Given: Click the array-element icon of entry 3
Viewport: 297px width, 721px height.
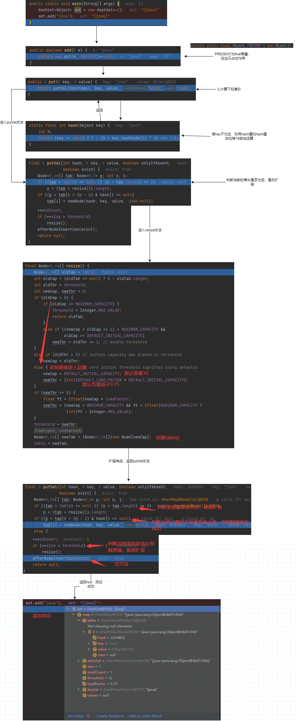Looking at the screenshot, I should click(x=90, y=632).
